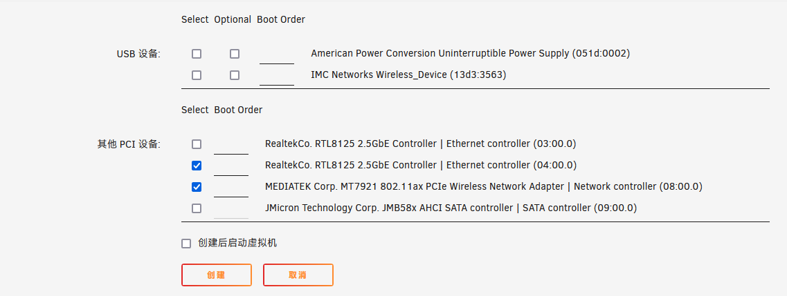The image size is (787, 296).
Task: Click the JMicron JMB58x AHCI SATA label
Action: click(450, 208)
